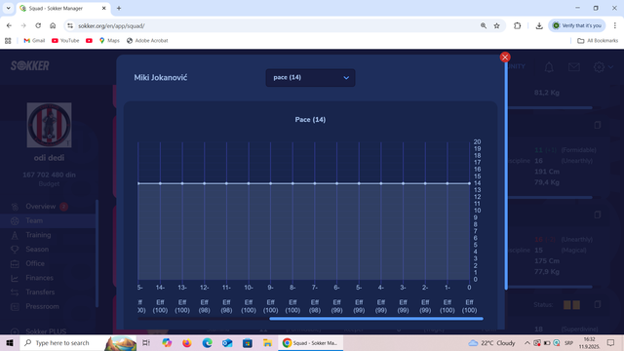Open the Office sidebar item
Image resolution: width=624 pixels, height=351 pixels.
(35, 263)
